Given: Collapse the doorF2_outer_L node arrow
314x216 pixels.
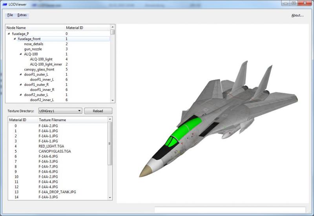Looking at the screenshot, I should click(x=21, y=94).
